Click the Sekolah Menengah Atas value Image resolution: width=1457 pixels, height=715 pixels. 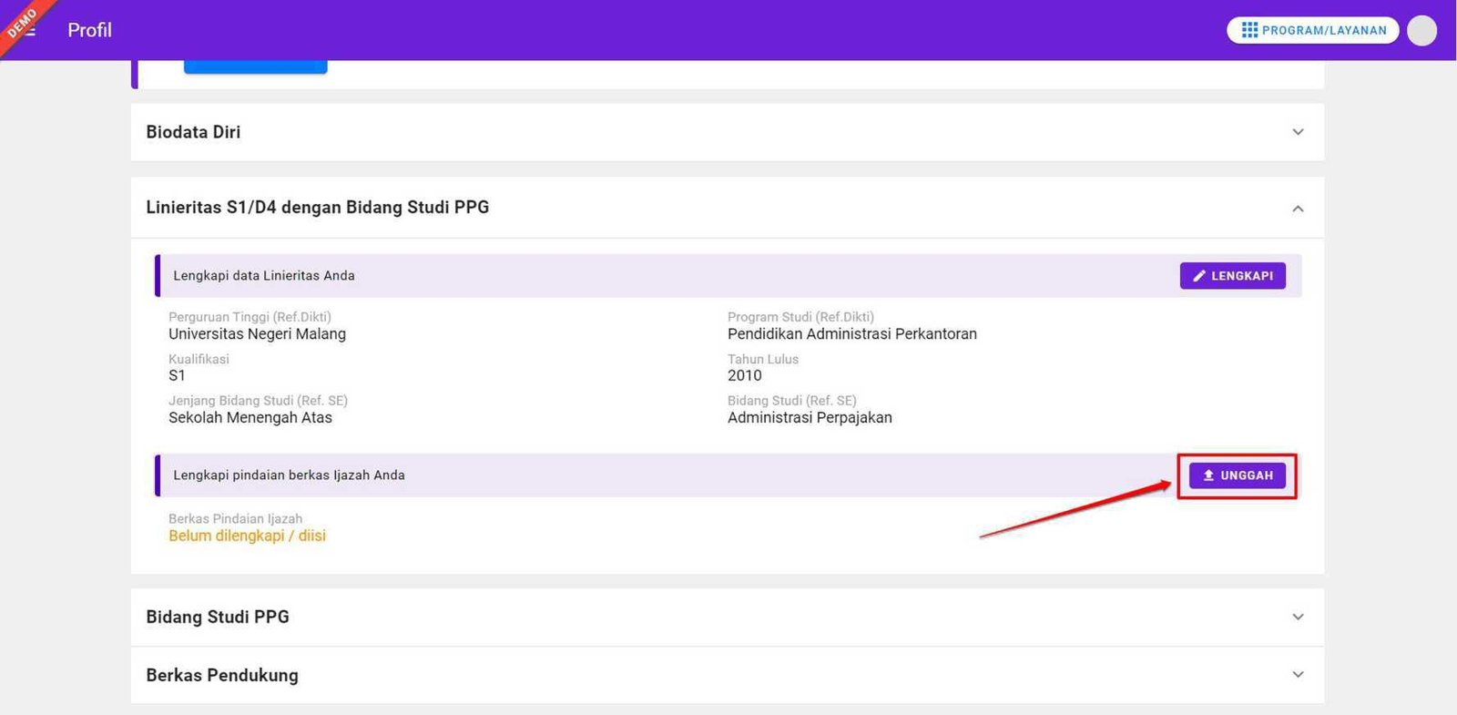250,418
